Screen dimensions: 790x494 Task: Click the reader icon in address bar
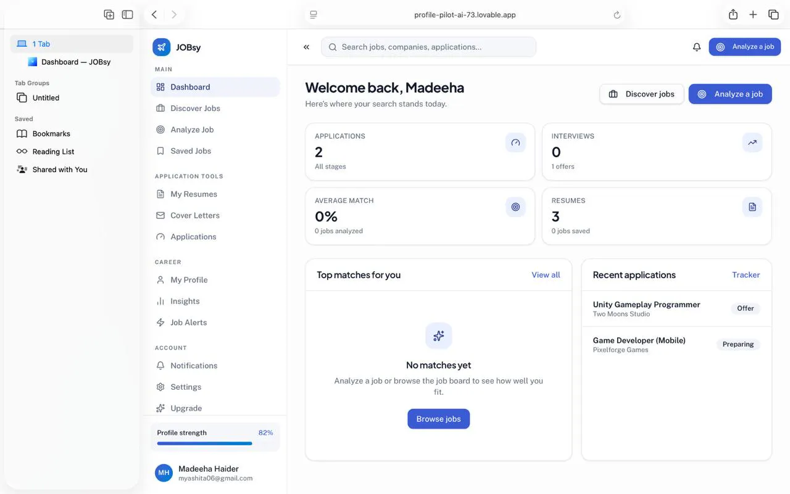pos(314,15)
